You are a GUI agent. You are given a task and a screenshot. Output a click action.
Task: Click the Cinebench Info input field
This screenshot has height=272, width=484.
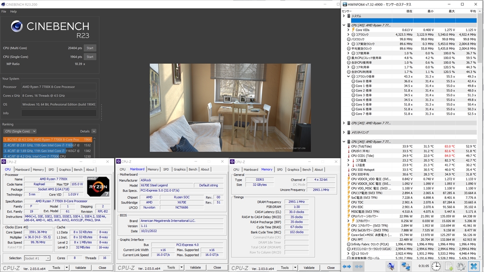click(59, 113)
